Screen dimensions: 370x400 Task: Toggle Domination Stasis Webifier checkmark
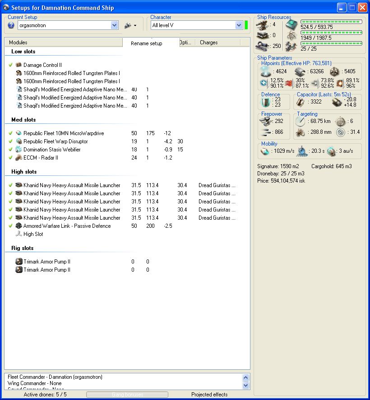point(10,149)
